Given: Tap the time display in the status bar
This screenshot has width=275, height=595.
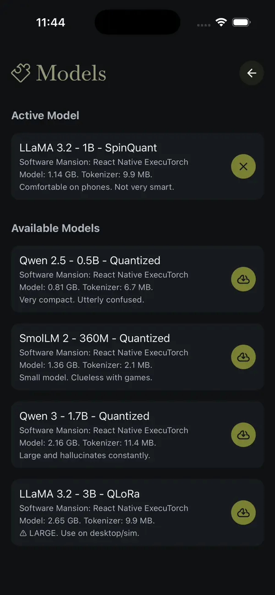Looking at the screenshot, I should (51, 22).
